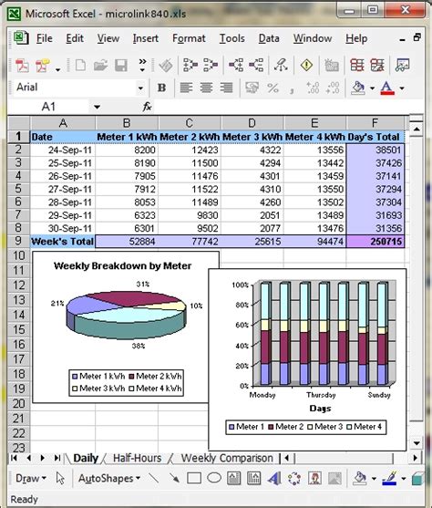Click vertical scrollbar down arrow

tap(417, 443)
